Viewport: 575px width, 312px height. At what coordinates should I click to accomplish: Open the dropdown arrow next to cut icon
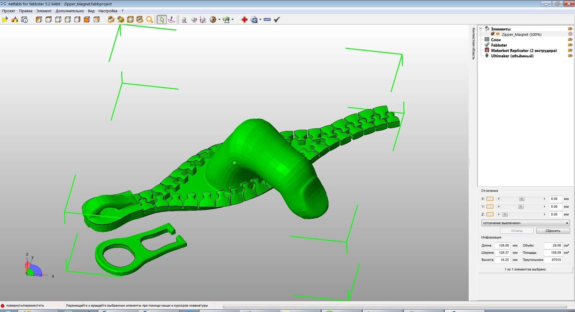pos(219,20)
